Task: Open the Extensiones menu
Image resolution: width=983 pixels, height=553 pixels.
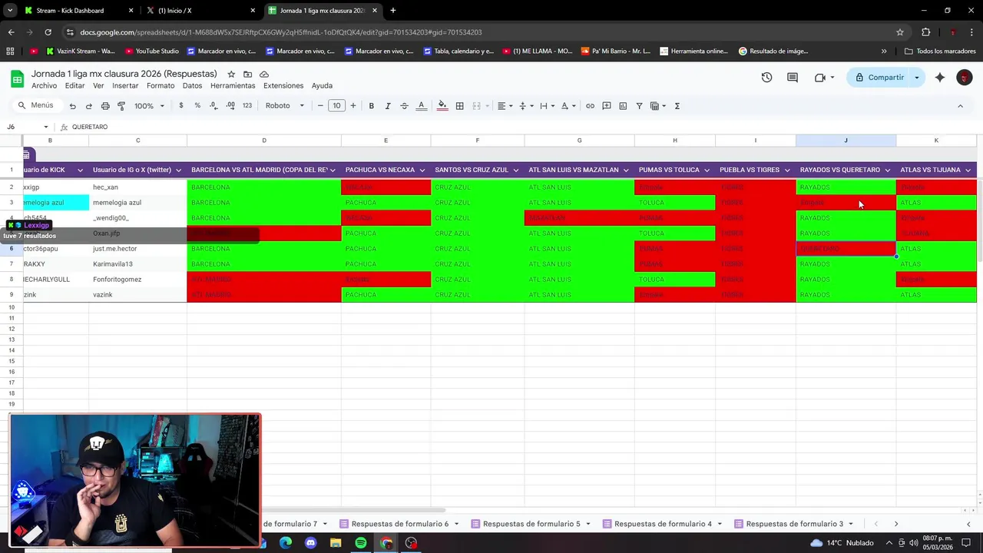Action: pyautogui.click(x=283, y=85)
